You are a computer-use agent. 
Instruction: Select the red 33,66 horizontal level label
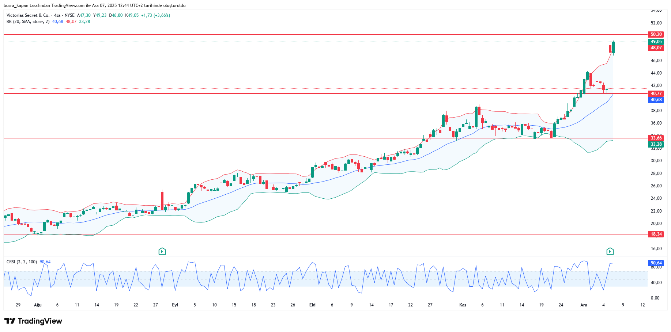click(656, 138)
